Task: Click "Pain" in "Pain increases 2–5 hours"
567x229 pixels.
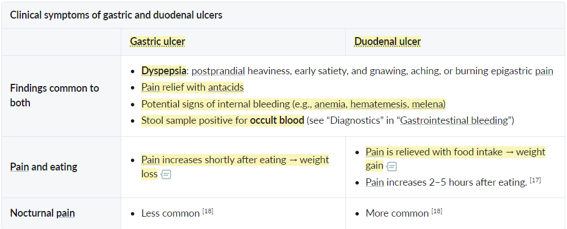Action: (375, 182)
